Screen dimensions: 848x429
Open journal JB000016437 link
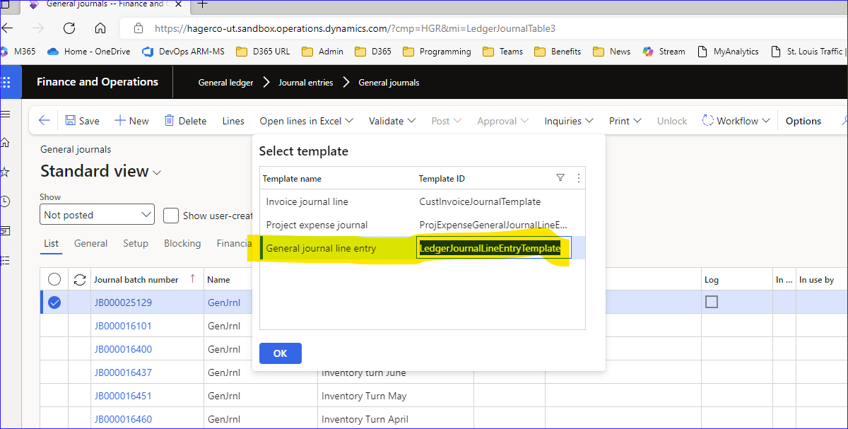tap(123, 372)
